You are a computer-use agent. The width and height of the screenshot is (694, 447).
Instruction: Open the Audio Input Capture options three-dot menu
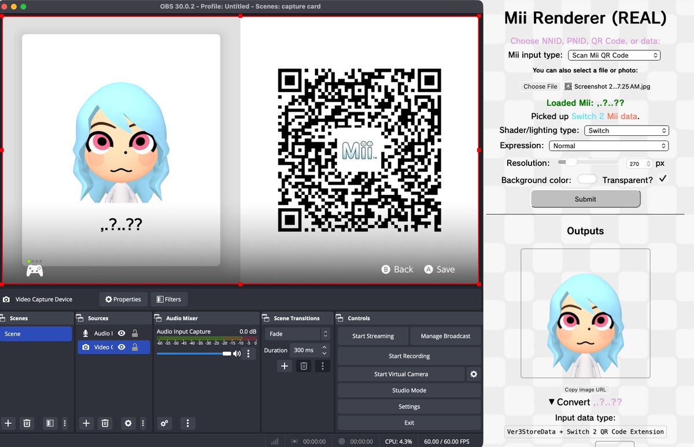249,354
